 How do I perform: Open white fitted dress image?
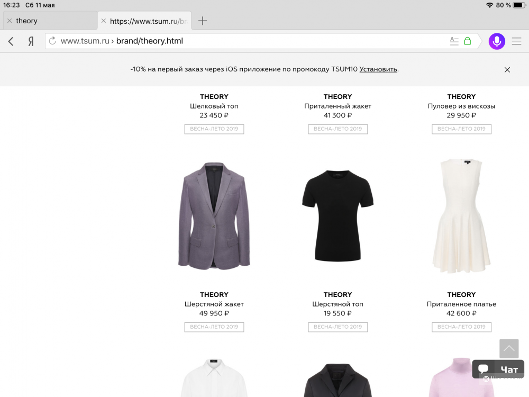[461, 216]
